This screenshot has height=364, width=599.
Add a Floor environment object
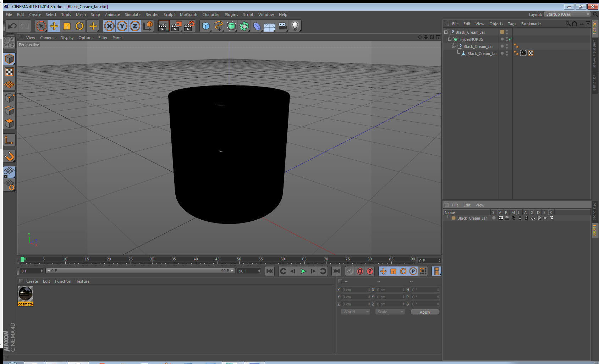[x=270, y=26]
